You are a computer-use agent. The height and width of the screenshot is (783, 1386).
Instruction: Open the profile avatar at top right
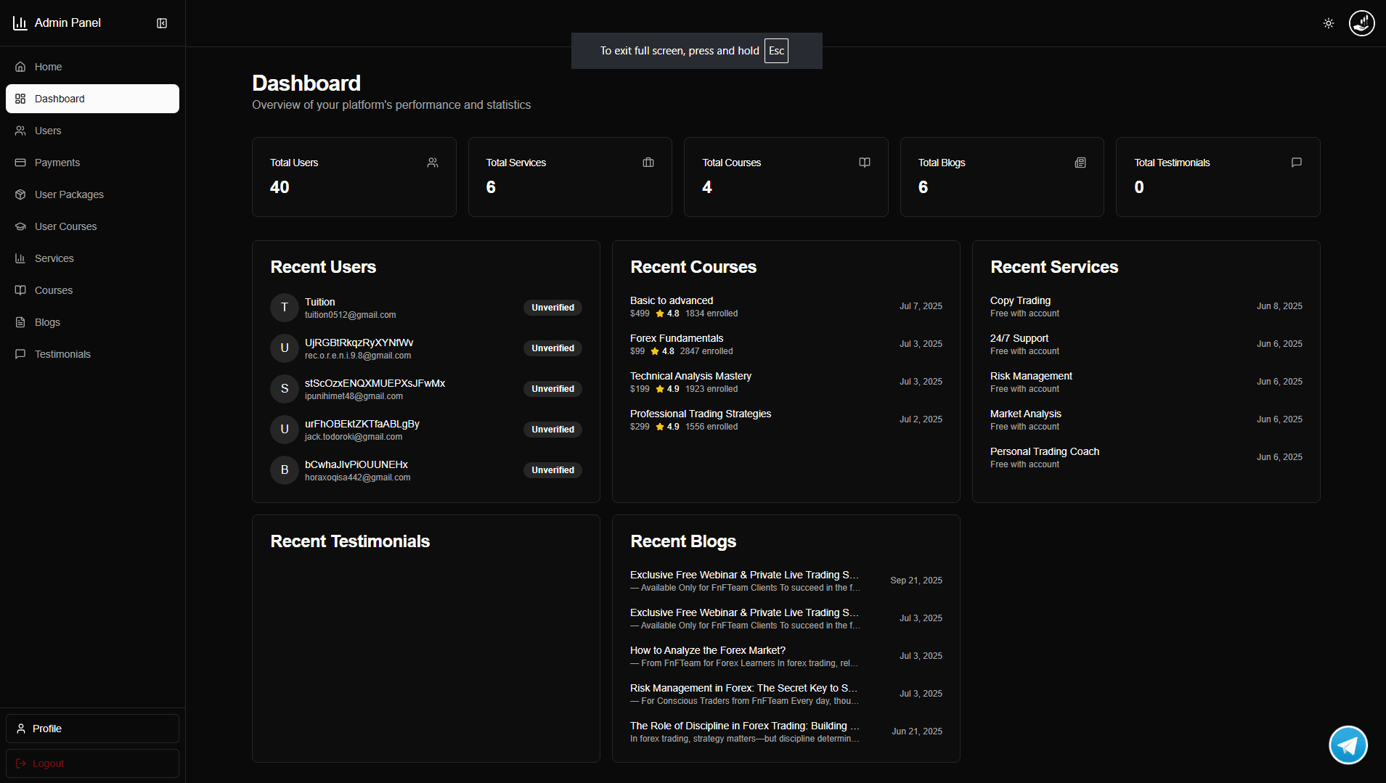[1362, 23]
